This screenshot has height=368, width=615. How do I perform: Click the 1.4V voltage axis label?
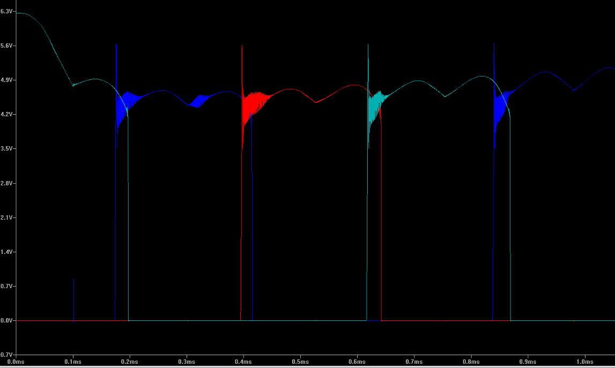[x=6, y=252]
